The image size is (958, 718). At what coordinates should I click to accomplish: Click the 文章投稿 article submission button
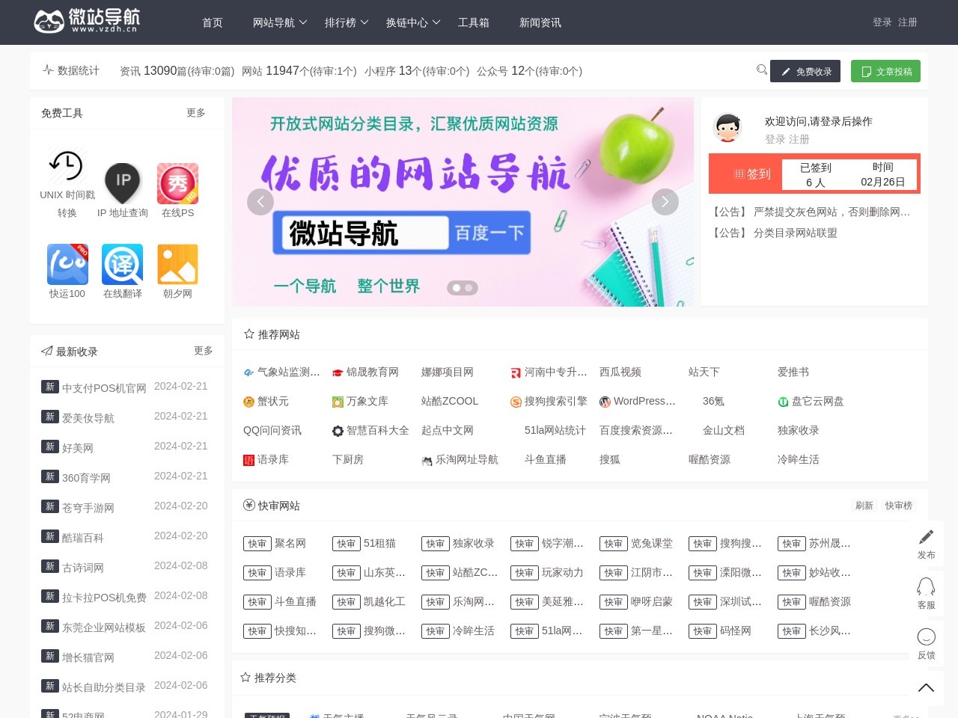pos(886,71)
